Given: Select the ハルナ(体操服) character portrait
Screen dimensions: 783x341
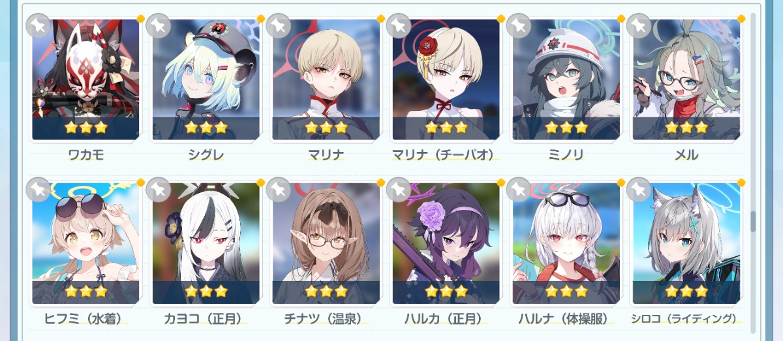Looking at the screenshot, I should (566, 243).
